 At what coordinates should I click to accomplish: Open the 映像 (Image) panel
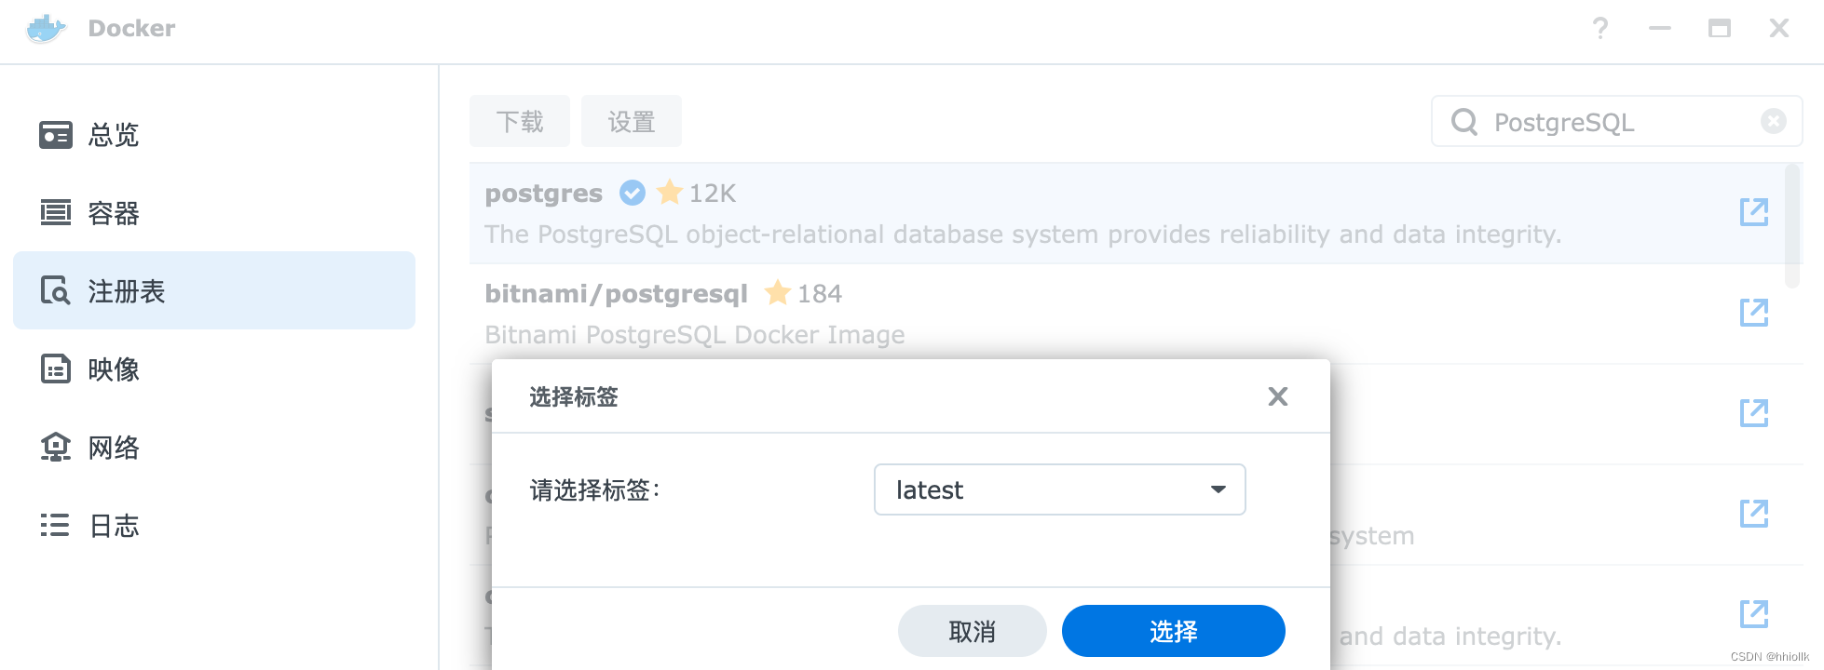coord(113,369)
